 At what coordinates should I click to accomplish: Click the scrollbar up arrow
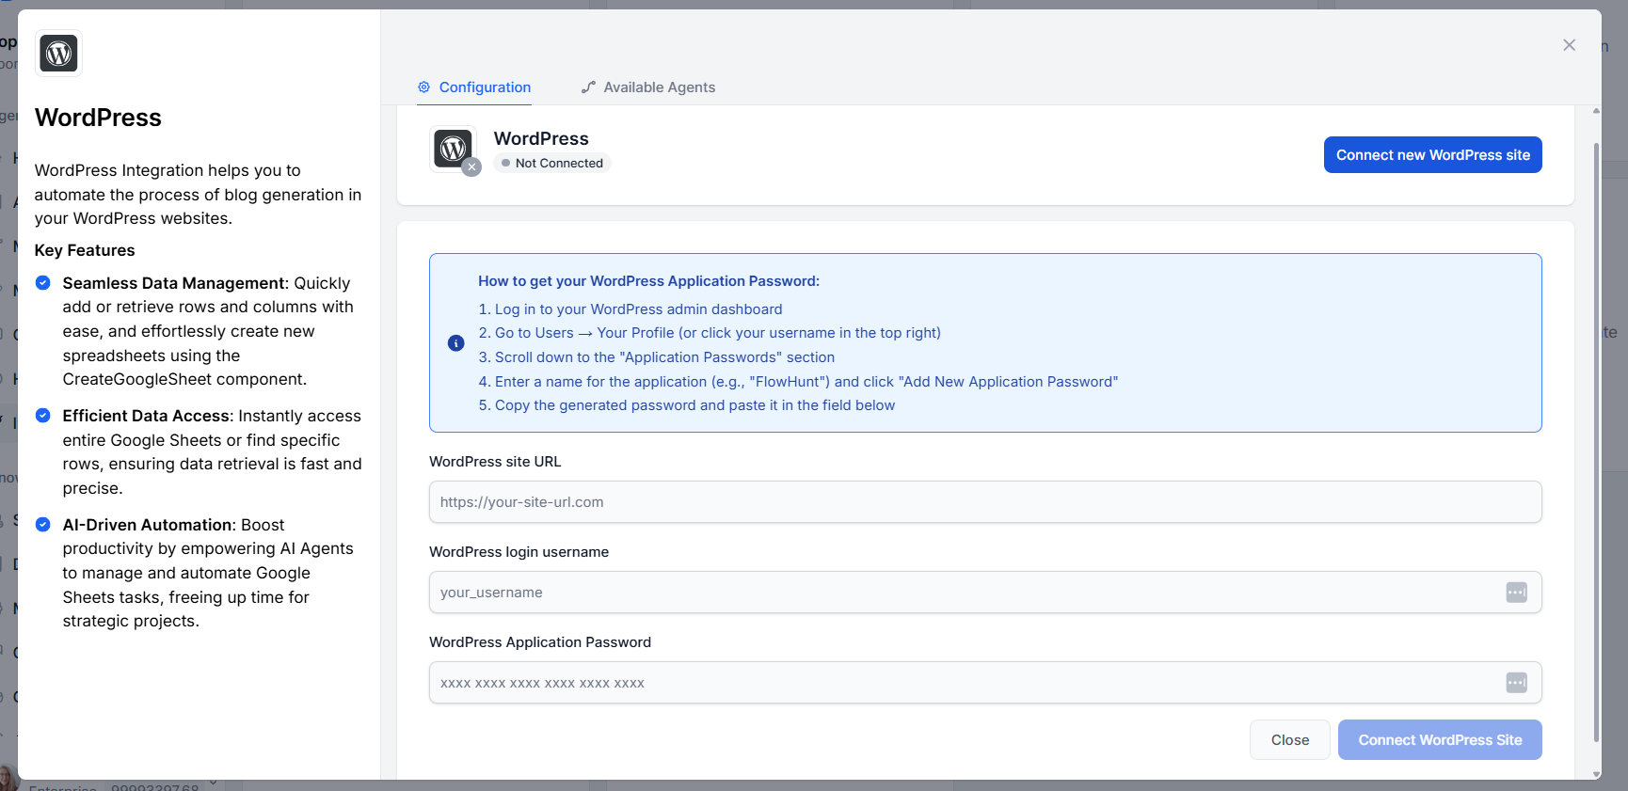pyautogui.click(x=1596, y=111)
